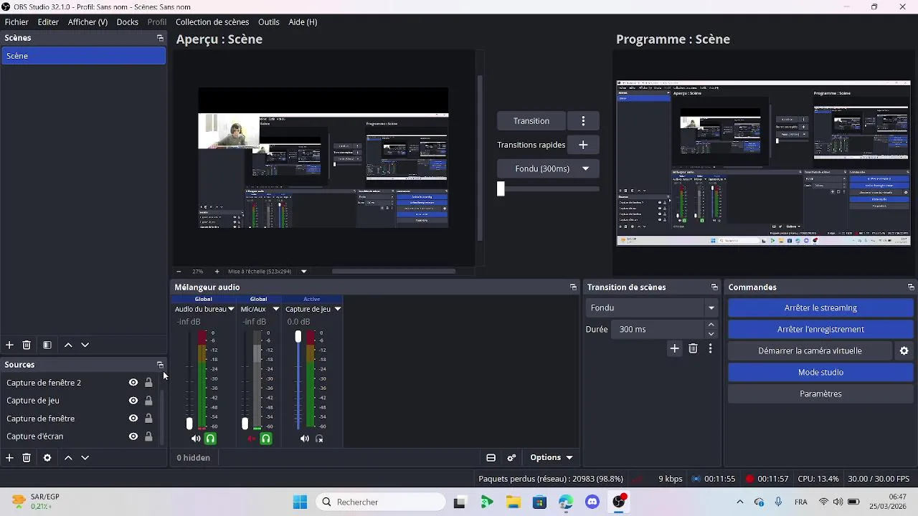Open the Collection de scènes menu

coord(212,22)
